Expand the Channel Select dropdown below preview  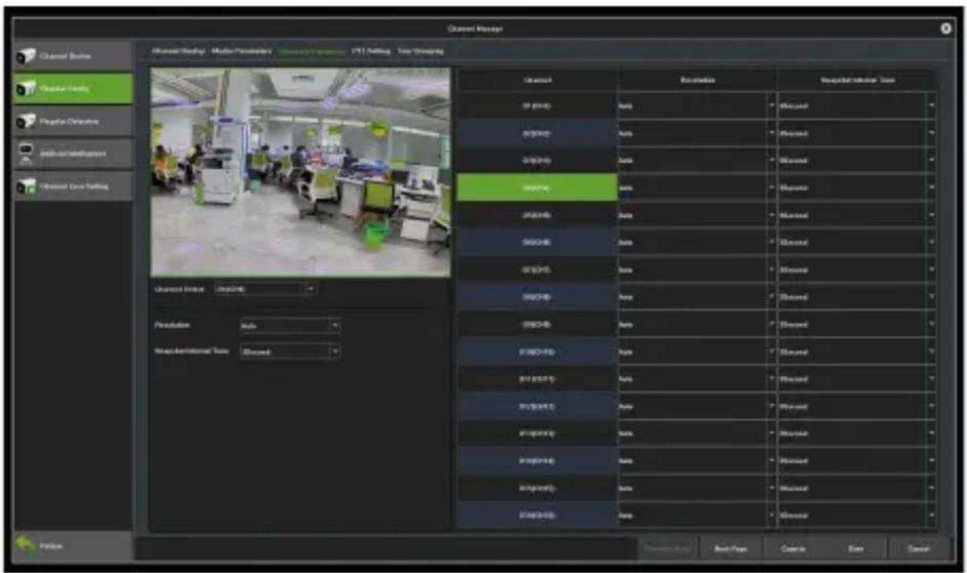point(265,288)
